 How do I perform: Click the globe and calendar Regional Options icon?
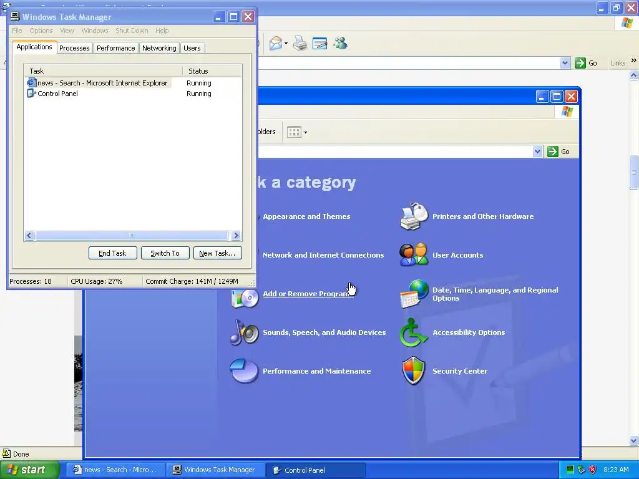pos(414,294)
